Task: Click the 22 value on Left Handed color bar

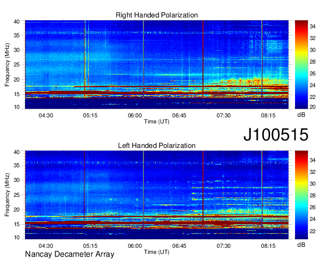Action: tap(313, 231)
